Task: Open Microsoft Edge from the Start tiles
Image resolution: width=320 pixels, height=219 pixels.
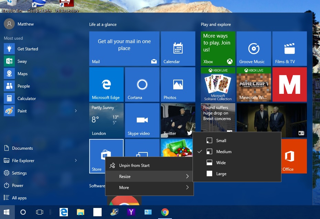Action: [x=106, y=84]
